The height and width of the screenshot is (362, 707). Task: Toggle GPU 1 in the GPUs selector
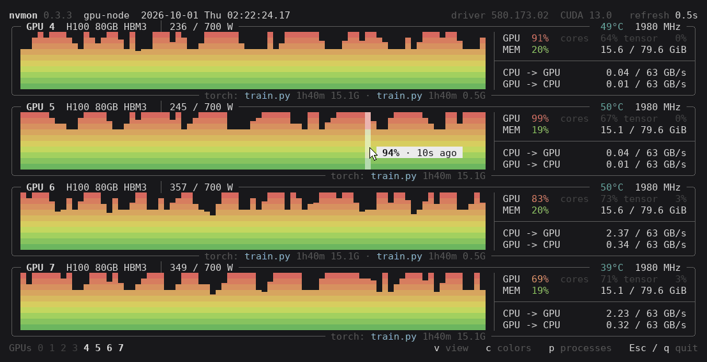pos(52,347)
